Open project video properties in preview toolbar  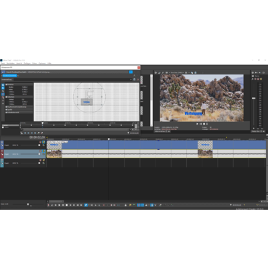click(x=156, y=72)
